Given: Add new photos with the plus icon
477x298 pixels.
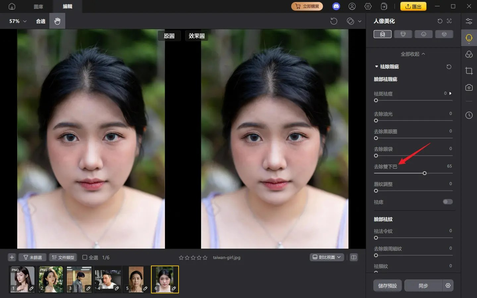Looking at the screenshot, I should 12,257.
